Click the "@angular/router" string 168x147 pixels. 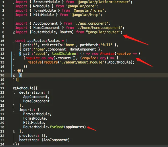[x=103, y=32]
